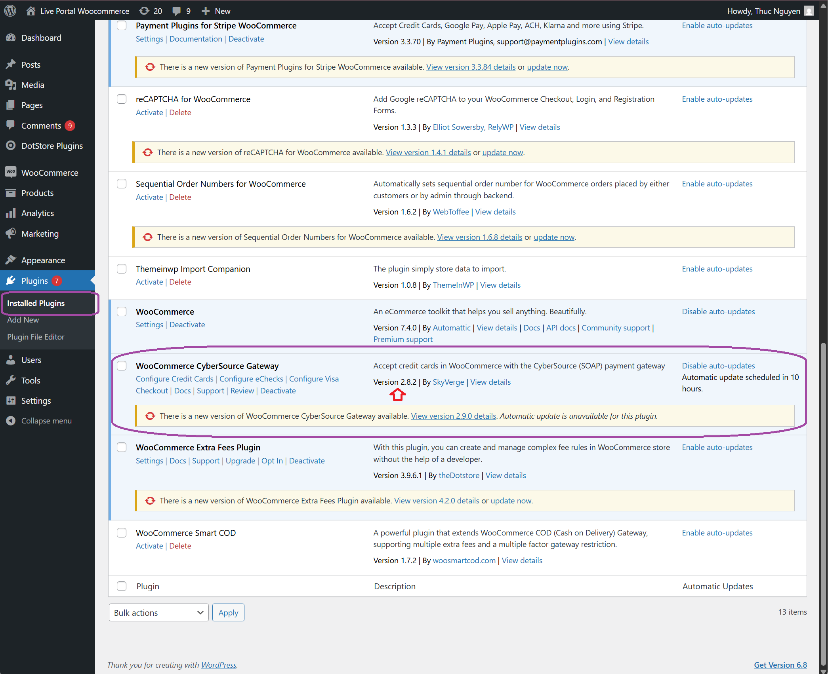
Task: Click the Marketing megaphone icon
Action: (x=11, y=234)
